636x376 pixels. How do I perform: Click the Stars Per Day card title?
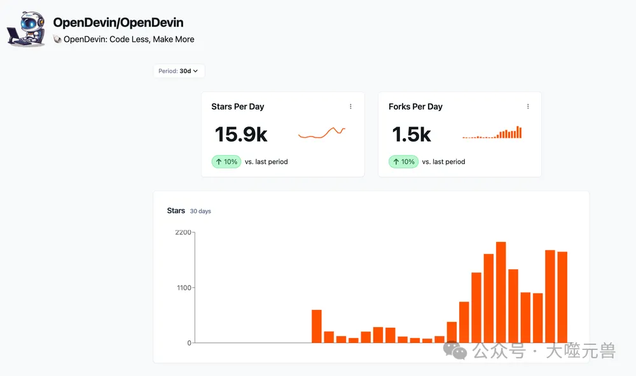238,107
